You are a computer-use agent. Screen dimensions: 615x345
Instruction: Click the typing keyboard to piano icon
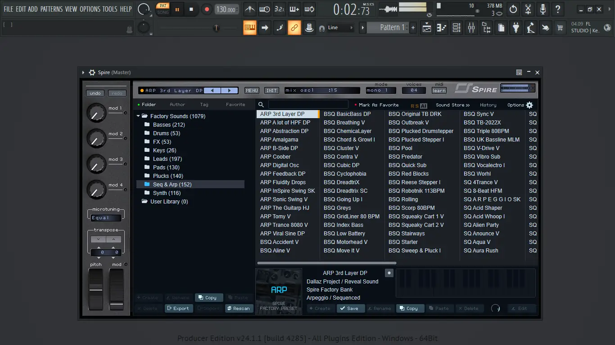click(294, 9)
